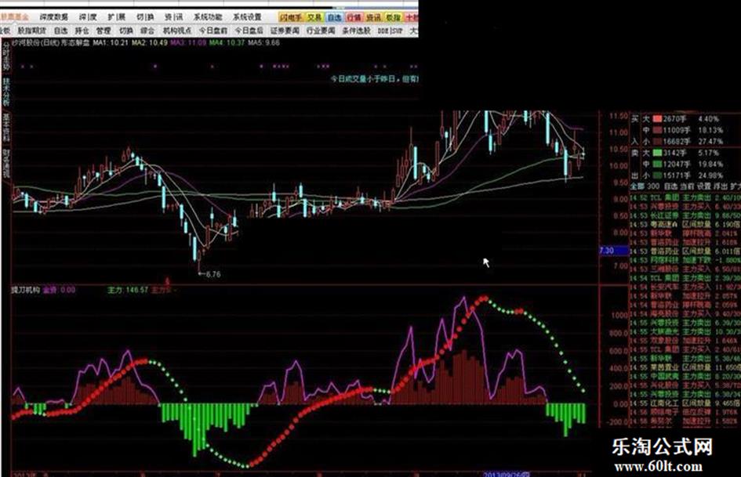Select the 自选 tab in the alerts panel
The width and height of the screenshot is (741, 477).
tap(670, 186)
